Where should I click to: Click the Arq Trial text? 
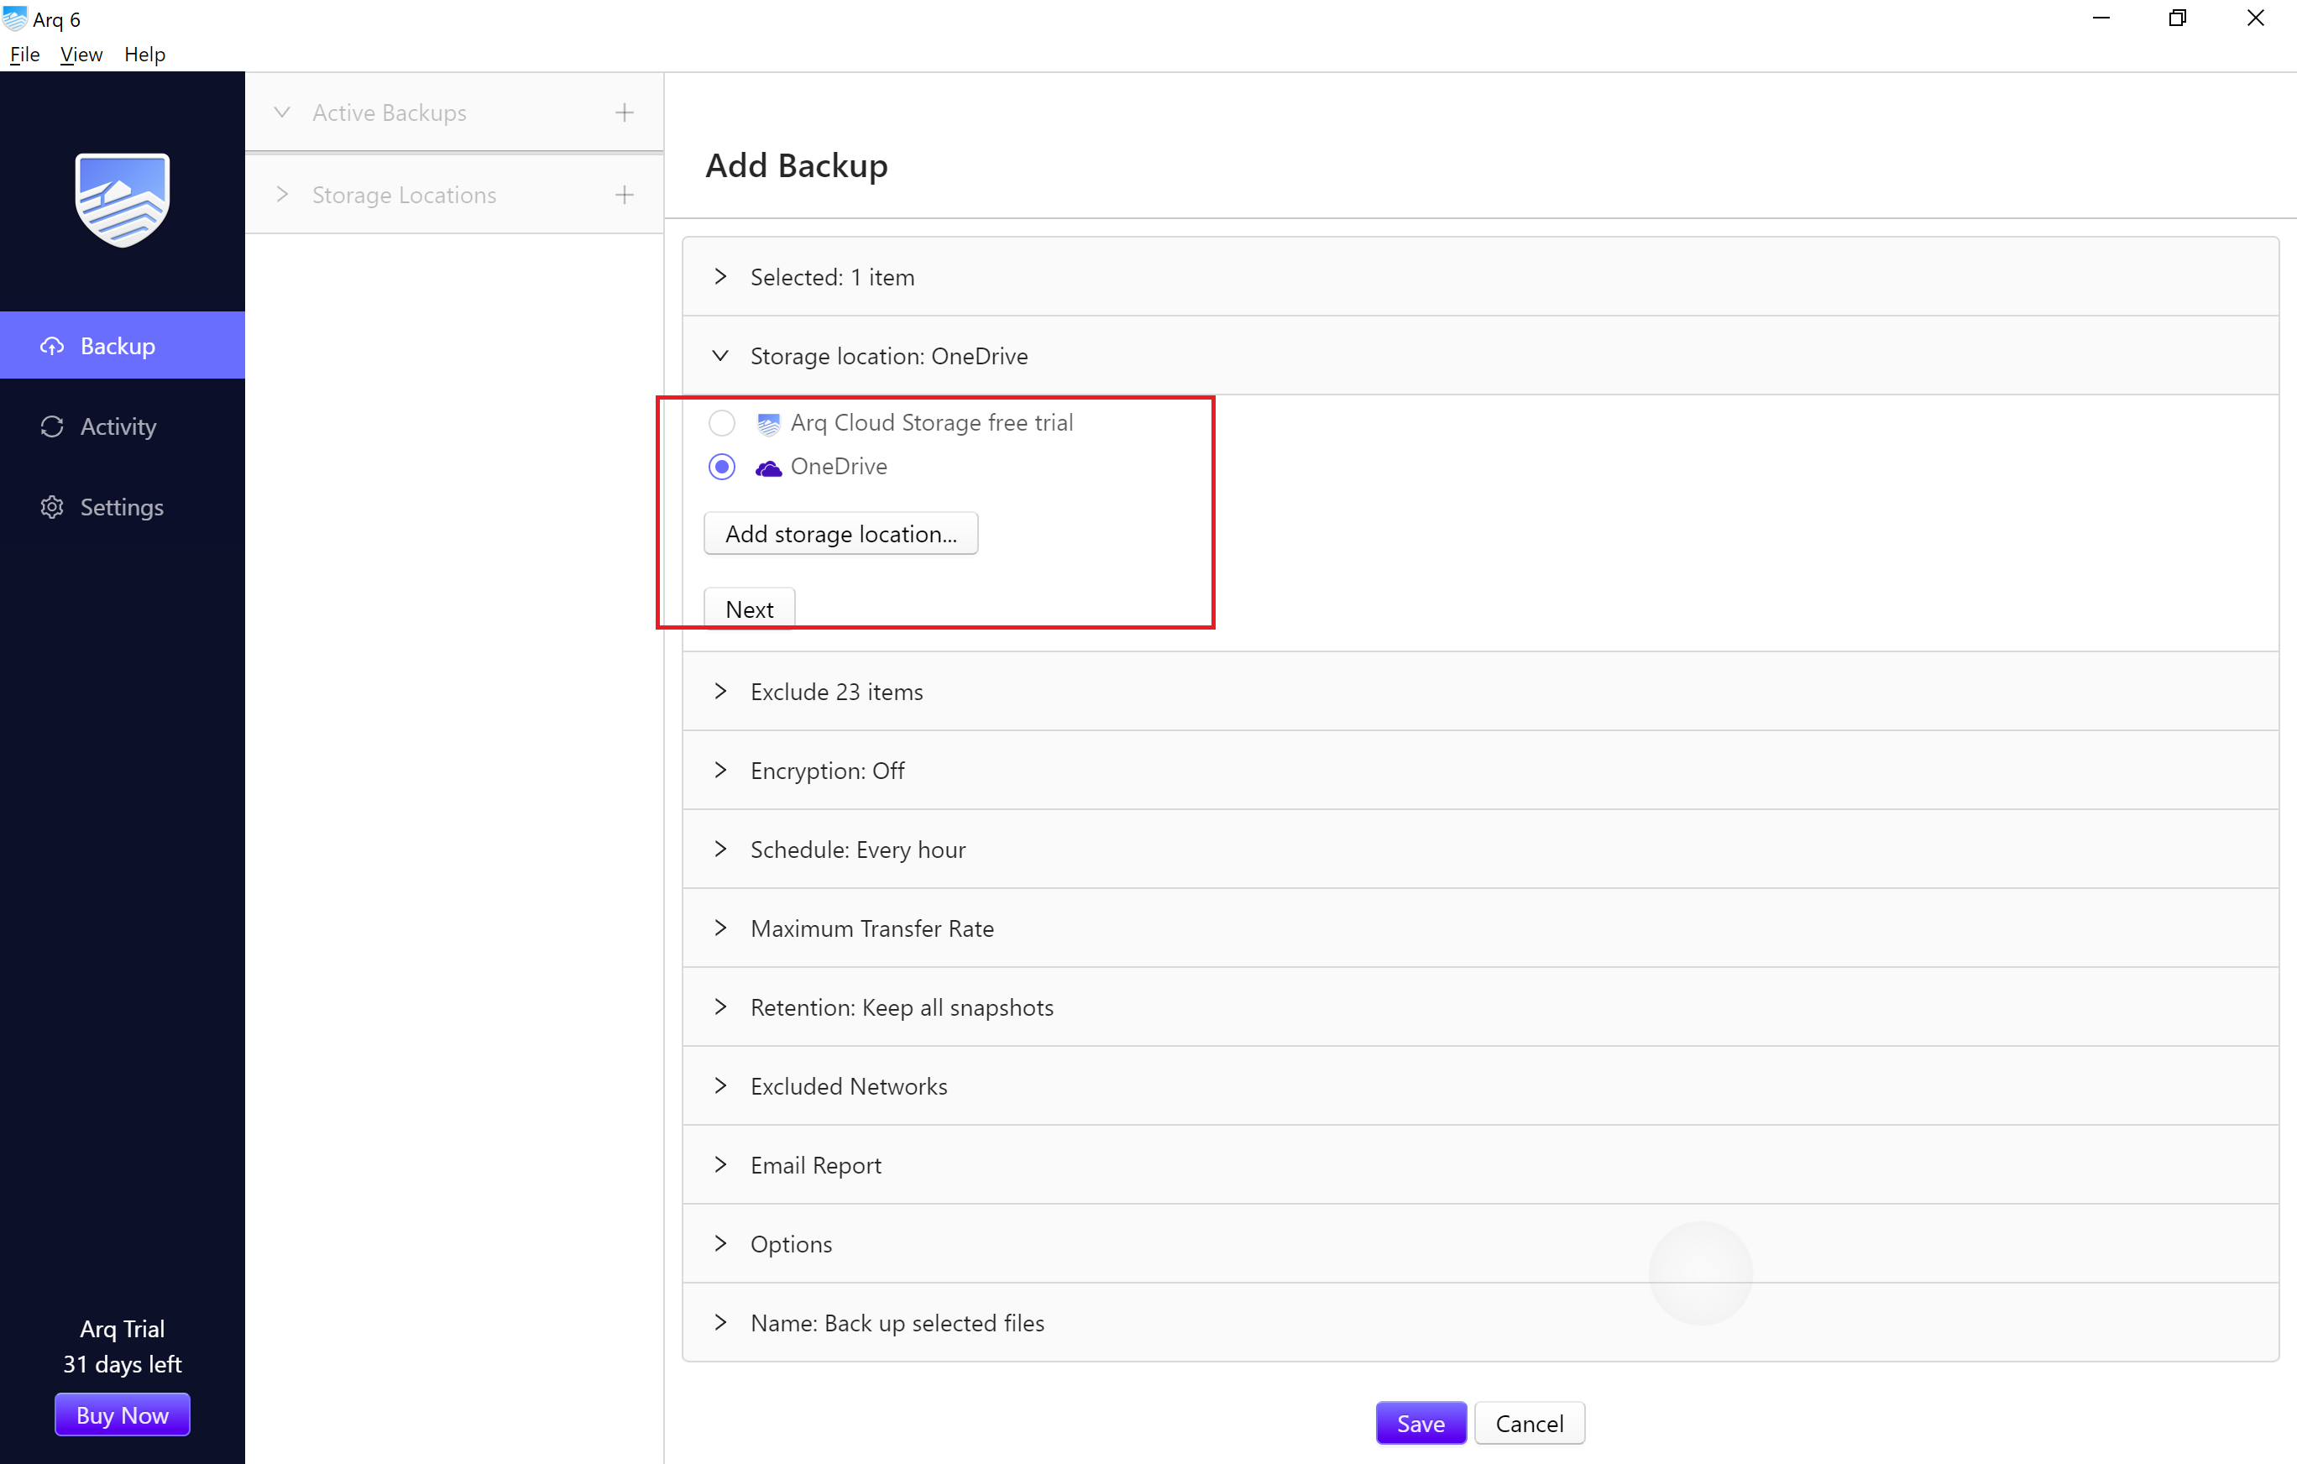click(x=122, y=1329)
